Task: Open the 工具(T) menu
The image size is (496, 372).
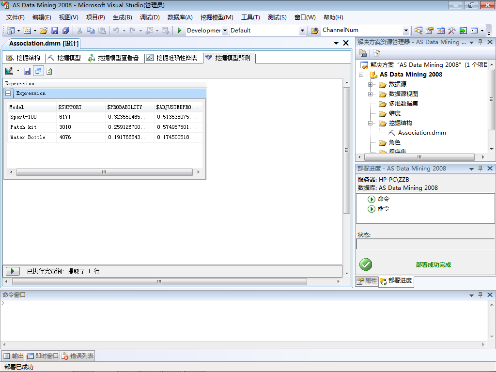Action: point(250,17)
